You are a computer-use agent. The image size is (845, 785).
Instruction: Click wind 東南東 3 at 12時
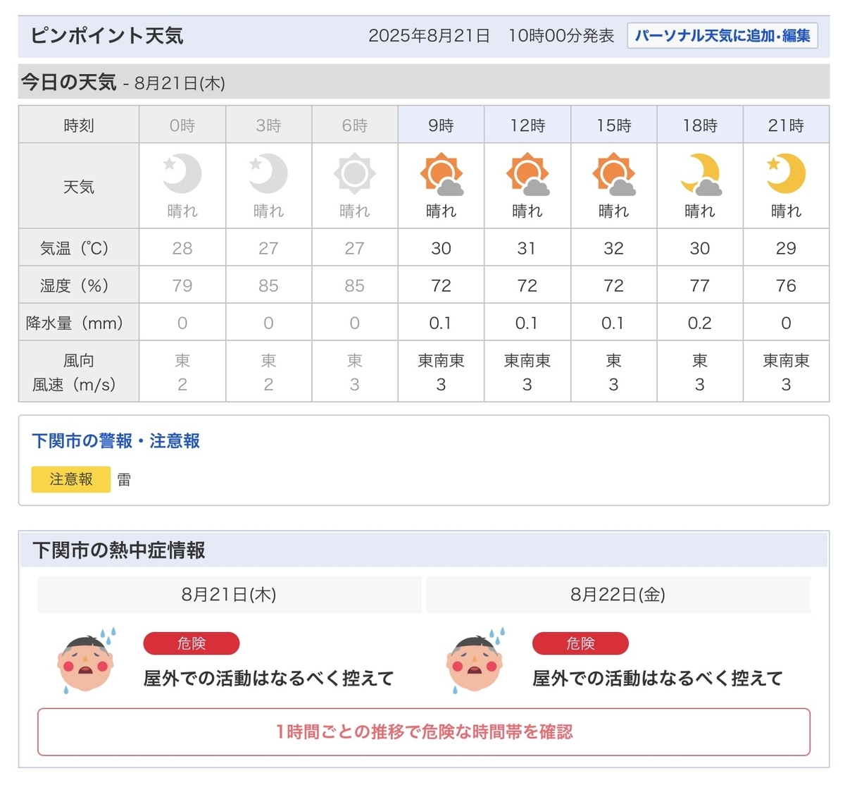(527, 372)
